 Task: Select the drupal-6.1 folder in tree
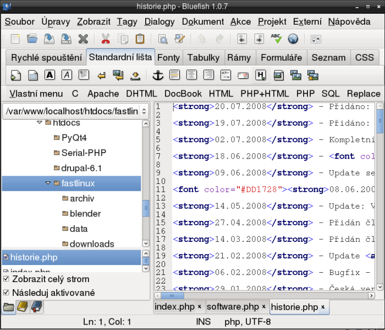(81, 167)
